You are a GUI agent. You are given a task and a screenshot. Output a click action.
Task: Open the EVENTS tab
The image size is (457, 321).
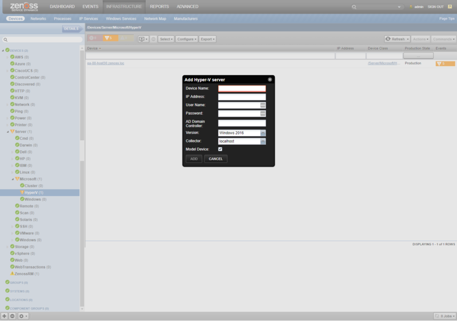tap(90, 6)
